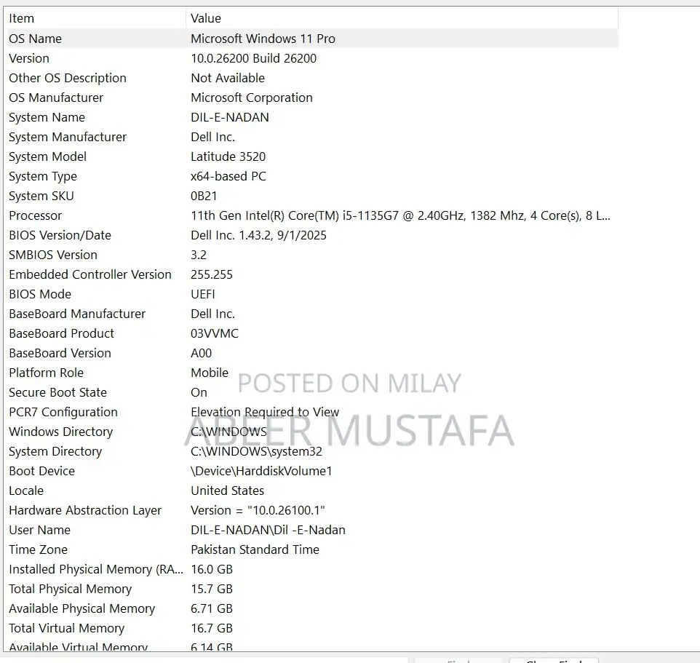Select the System Name row
Screen dimensions: 700x663
[47, 117]
